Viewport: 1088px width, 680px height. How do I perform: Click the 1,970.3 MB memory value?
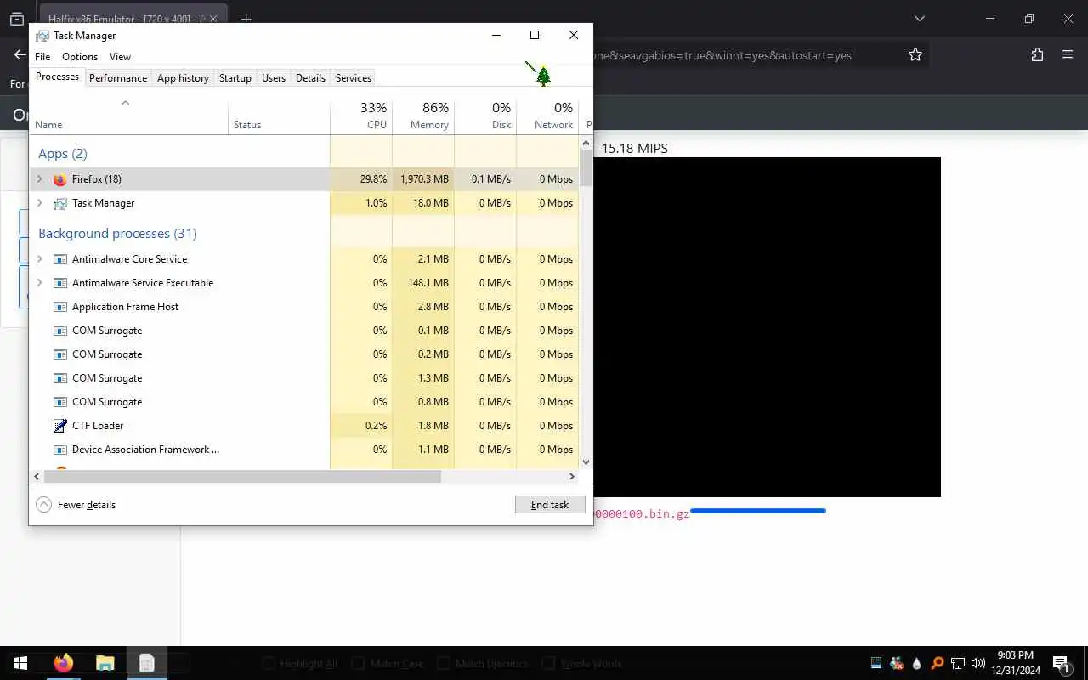pyautogui.click(x=424, y=179)
